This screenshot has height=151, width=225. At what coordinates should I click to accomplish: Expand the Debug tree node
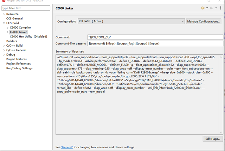point(4,55)
